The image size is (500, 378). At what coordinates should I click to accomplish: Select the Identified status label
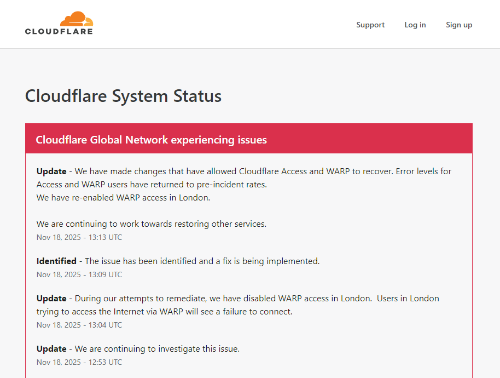tap(56, 261)
